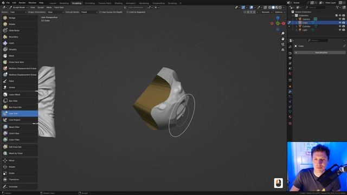Select the Annotate tool
This screenshot has width=347, height=195.
pos(20,186)
